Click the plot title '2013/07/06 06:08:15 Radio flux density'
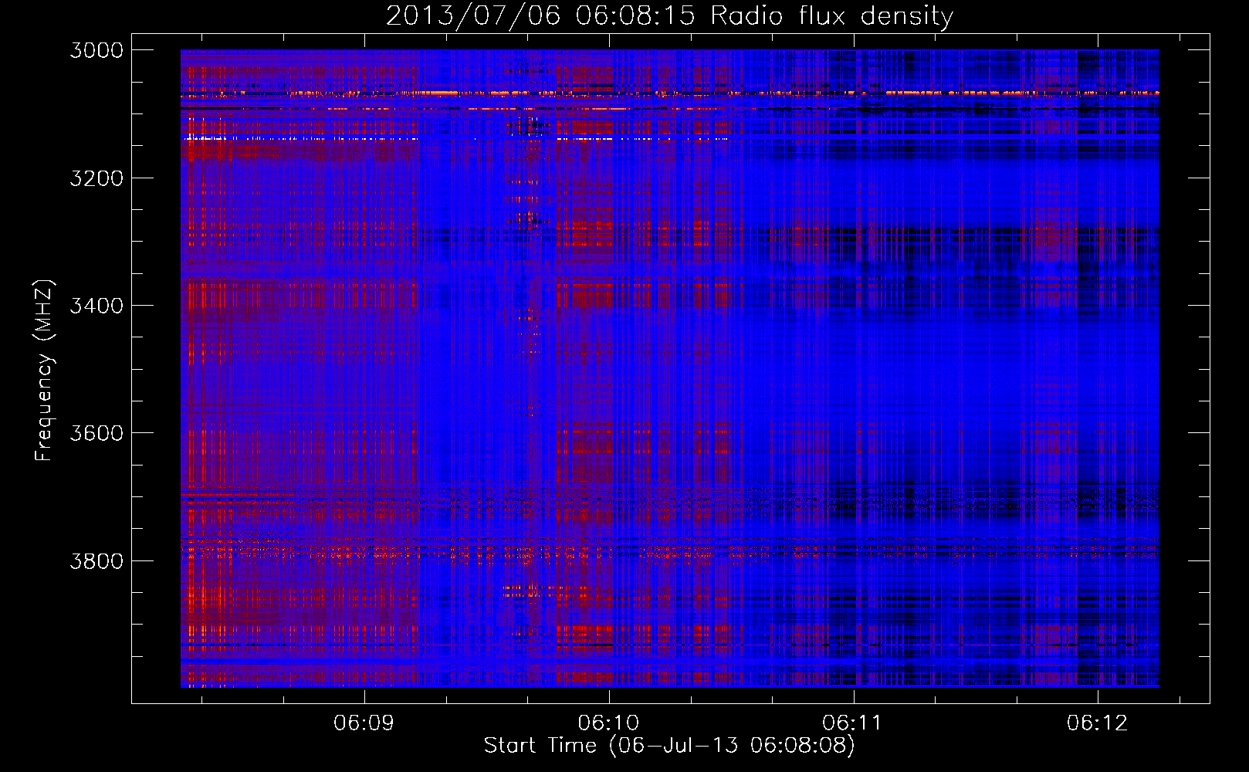 669,15
